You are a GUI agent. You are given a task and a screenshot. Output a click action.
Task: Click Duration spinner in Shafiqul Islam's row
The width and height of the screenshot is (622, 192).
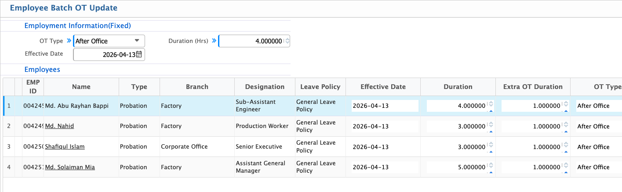point(491,147)
